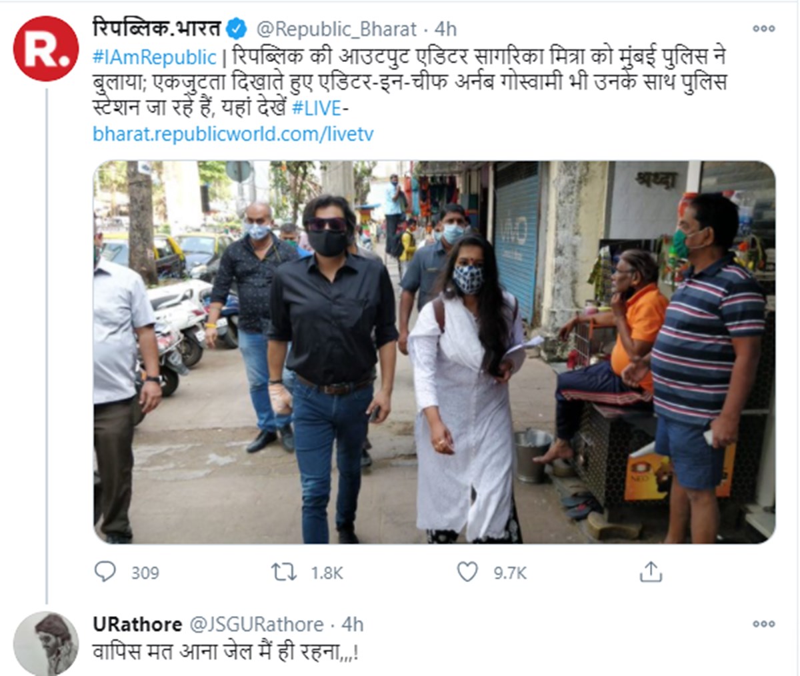The image size is (800, 676).
Task: Open the more options dots on URathore reply
Action: tap(763, 624)
